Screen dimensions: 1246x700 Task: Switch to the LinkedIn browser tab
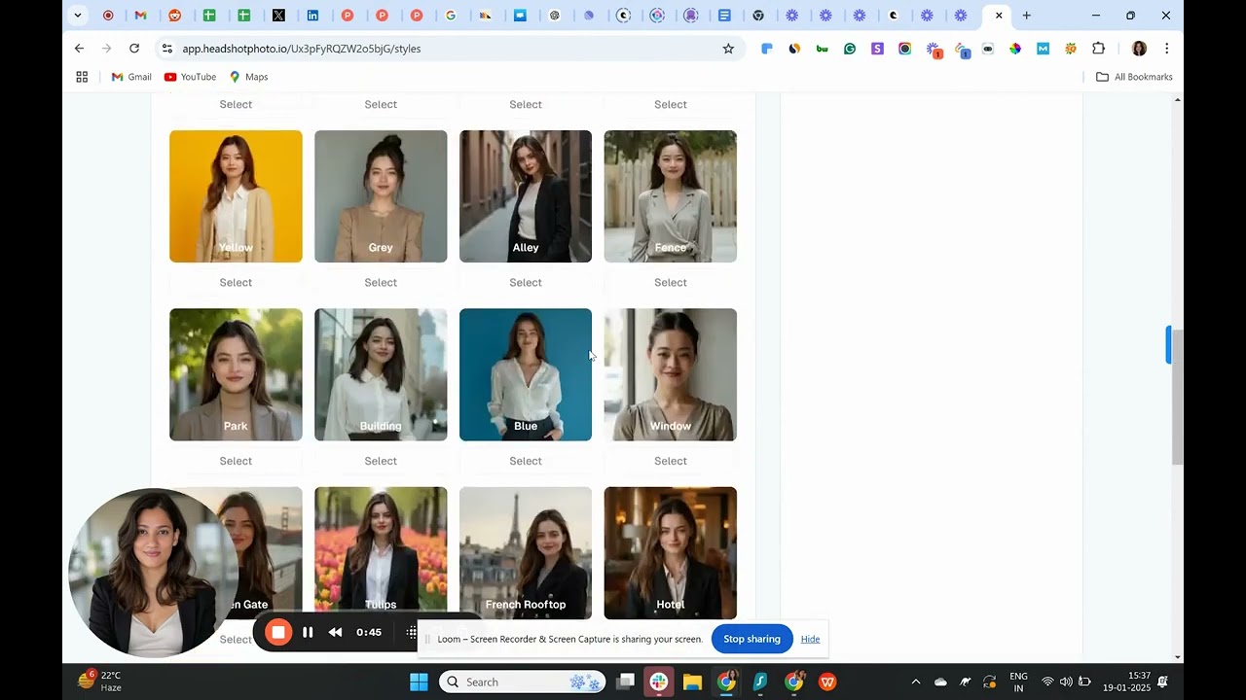click(x=312, y=16)
